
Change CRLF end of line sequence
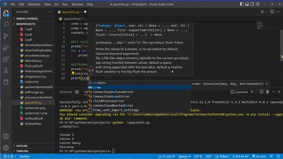coord(208,156)
